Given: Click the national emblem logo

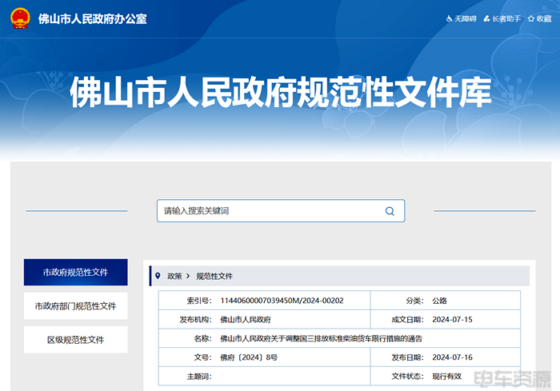Looking at the screenshot, I should point(19,18).
